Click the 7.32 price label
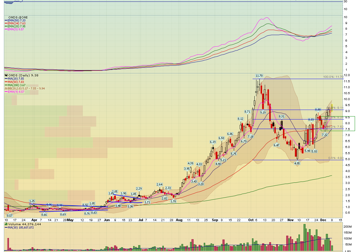 pos(325,135)
